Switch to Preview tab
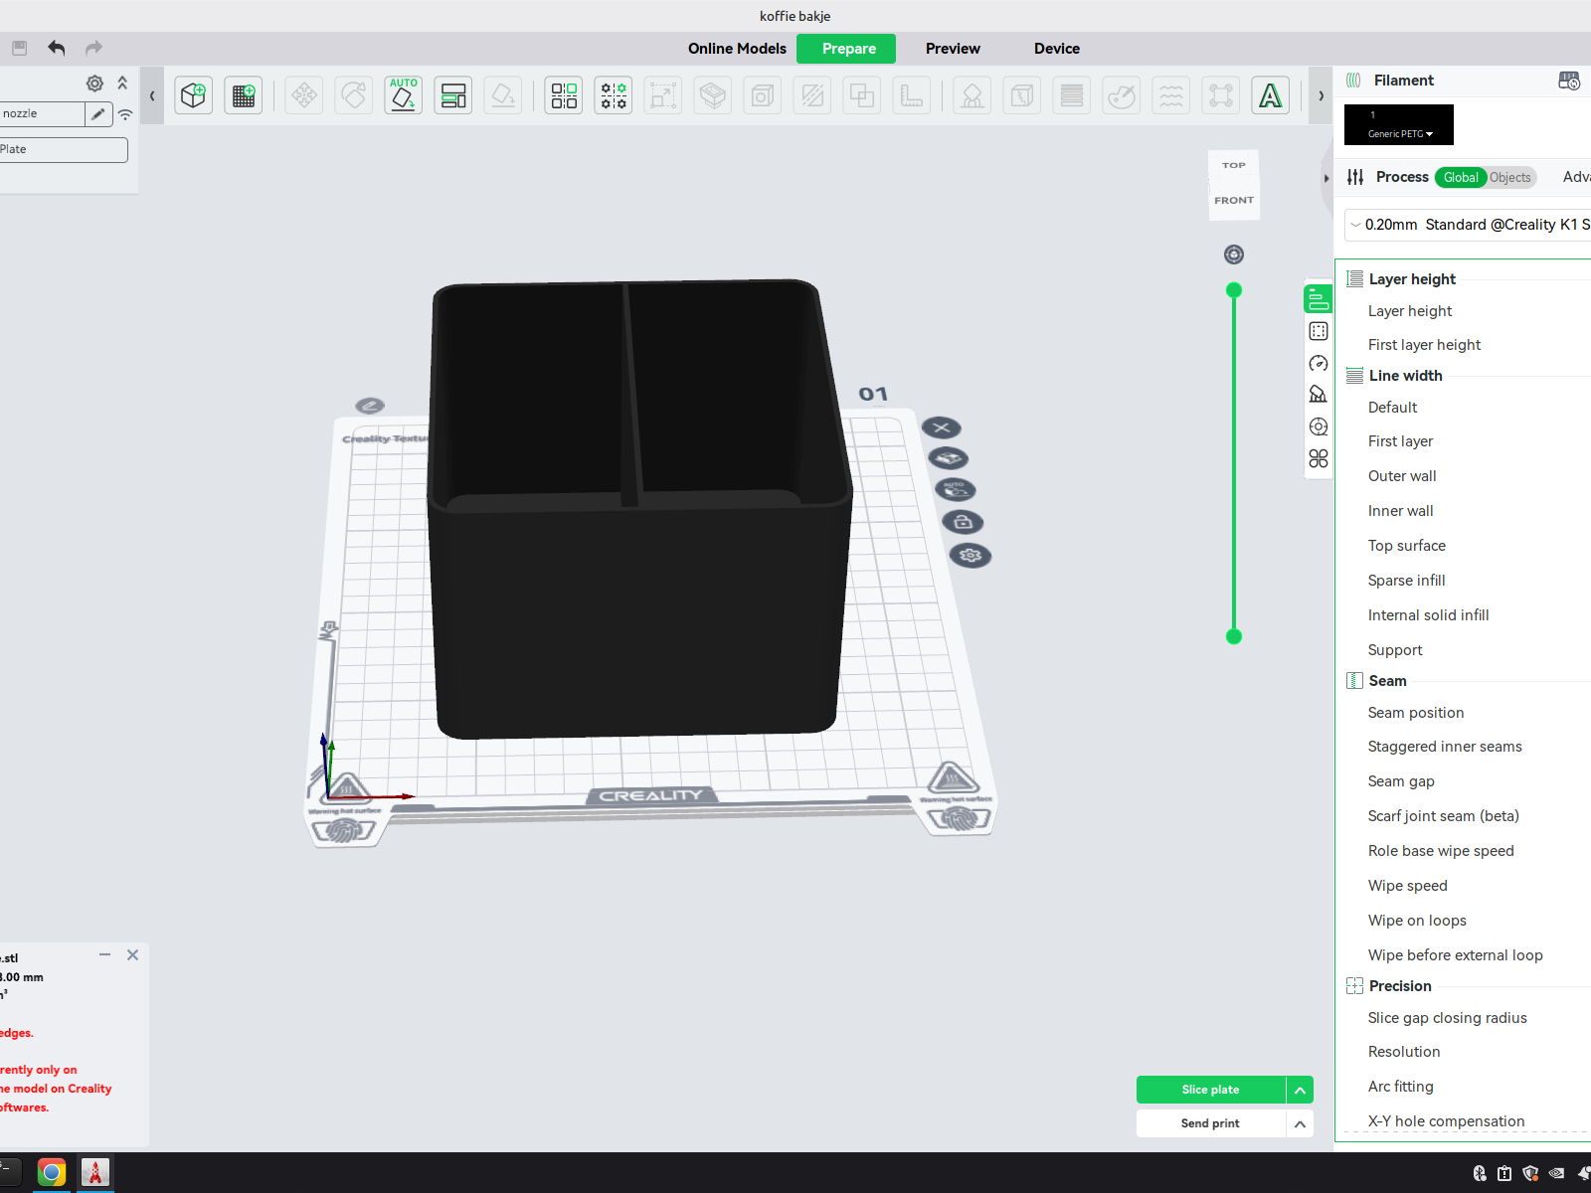 953,49
